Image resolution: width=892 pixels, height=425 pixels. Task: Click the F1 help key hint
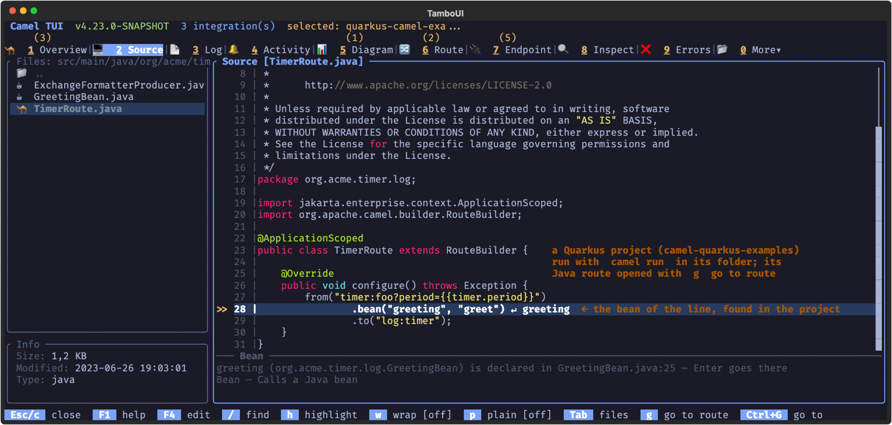pos(119,415)
